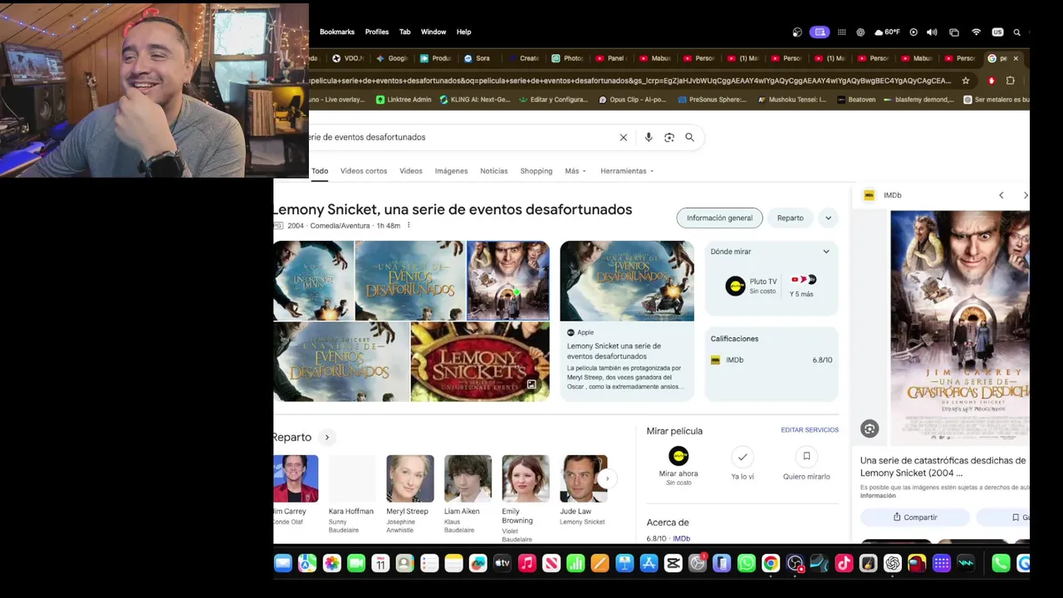This screenshot has width=1063, height=598.
Task: Click the Chrome address bar URL
Action: [631, 81]
